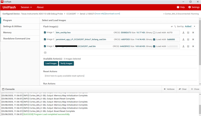The image size is (201, 116).
Task: Click the Load Images button
Action: pos(51,63)
